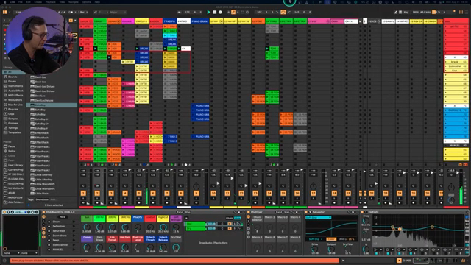Launch the Clean macro variation arrow
Image resolution: width=471 pixels, height=265 pixels.
pyautogui.click(x=74, y=222)
